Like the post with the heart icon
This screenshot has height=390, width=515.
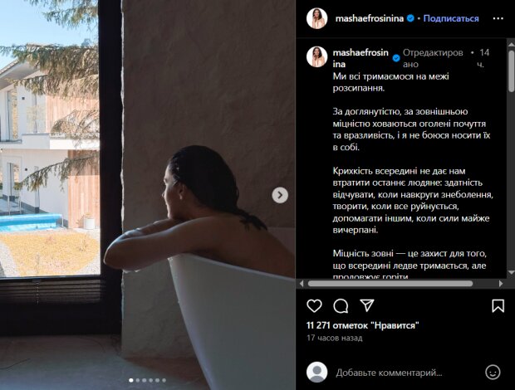(x=314, y=305)
